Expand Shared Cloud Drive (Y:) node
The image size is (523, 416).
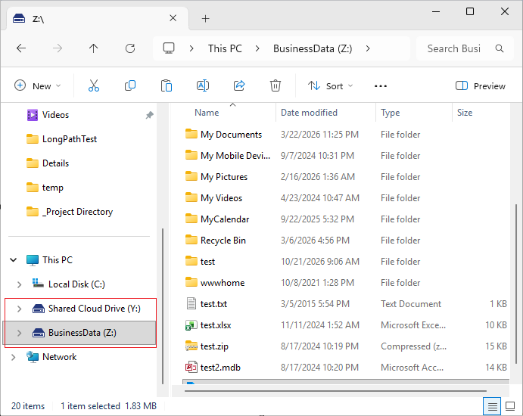[x=20, y=309]
